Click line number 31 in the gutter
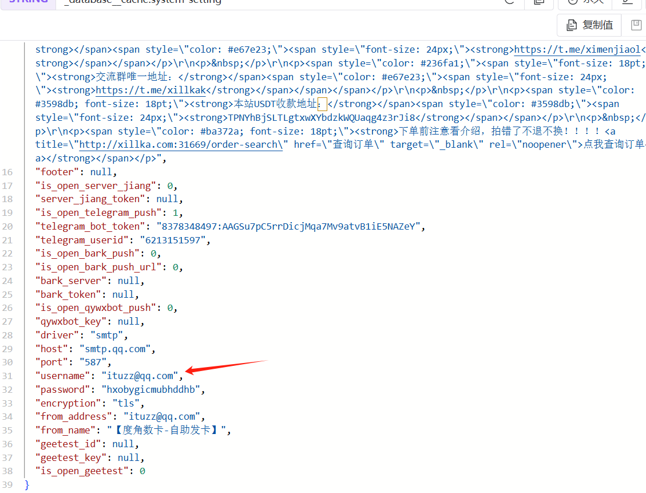 pyautogui.click(x=7, y=376)
